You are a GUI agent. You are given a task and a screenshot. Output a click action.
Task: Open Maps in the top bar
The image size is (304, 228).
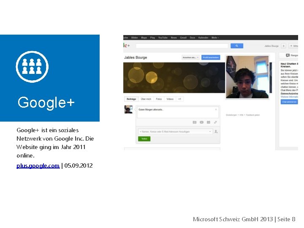[x=144, y=38]
